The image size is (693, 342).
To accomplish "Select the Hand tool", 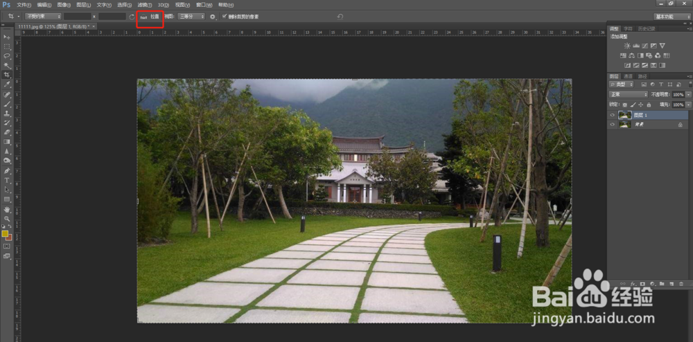I will click(7, 210).
